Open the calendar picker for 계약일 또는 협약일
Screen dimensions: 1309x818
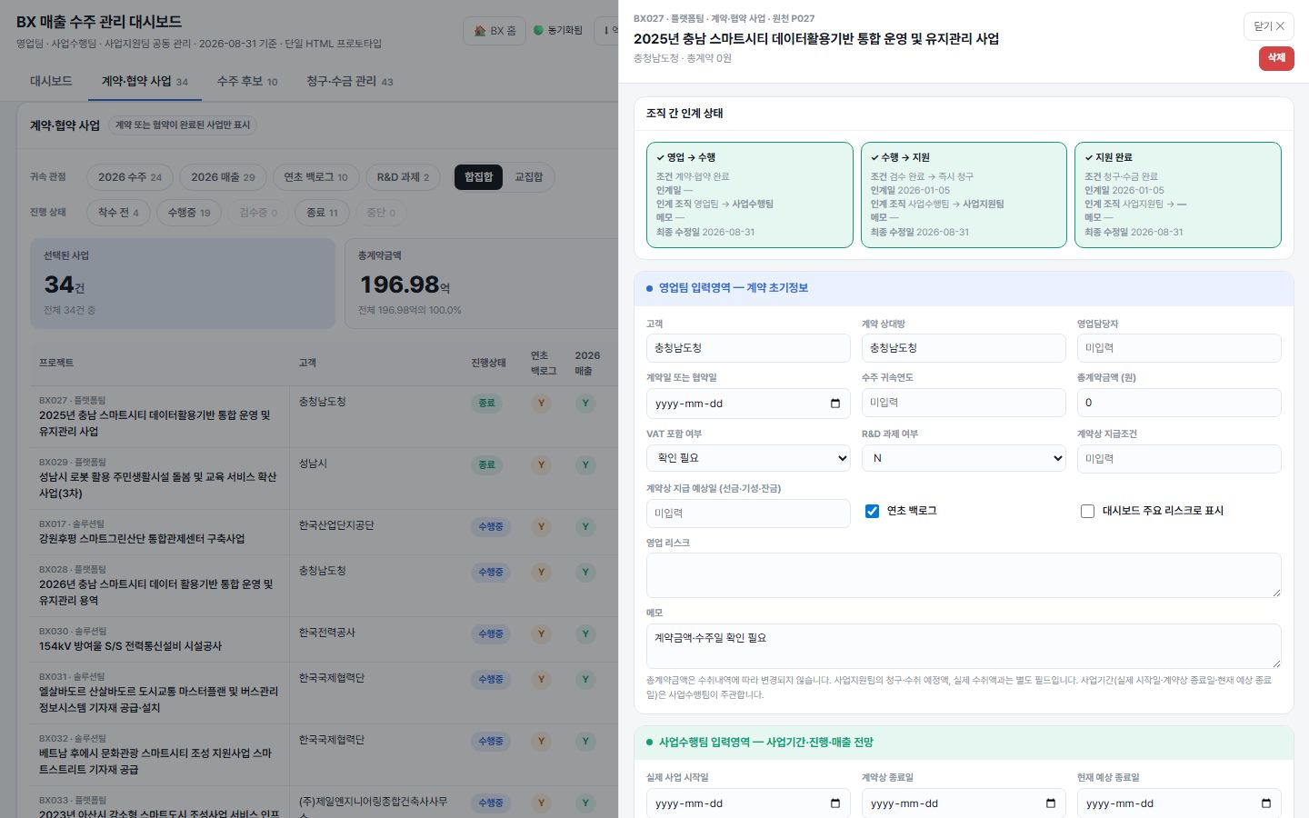[x=835, y=404]
